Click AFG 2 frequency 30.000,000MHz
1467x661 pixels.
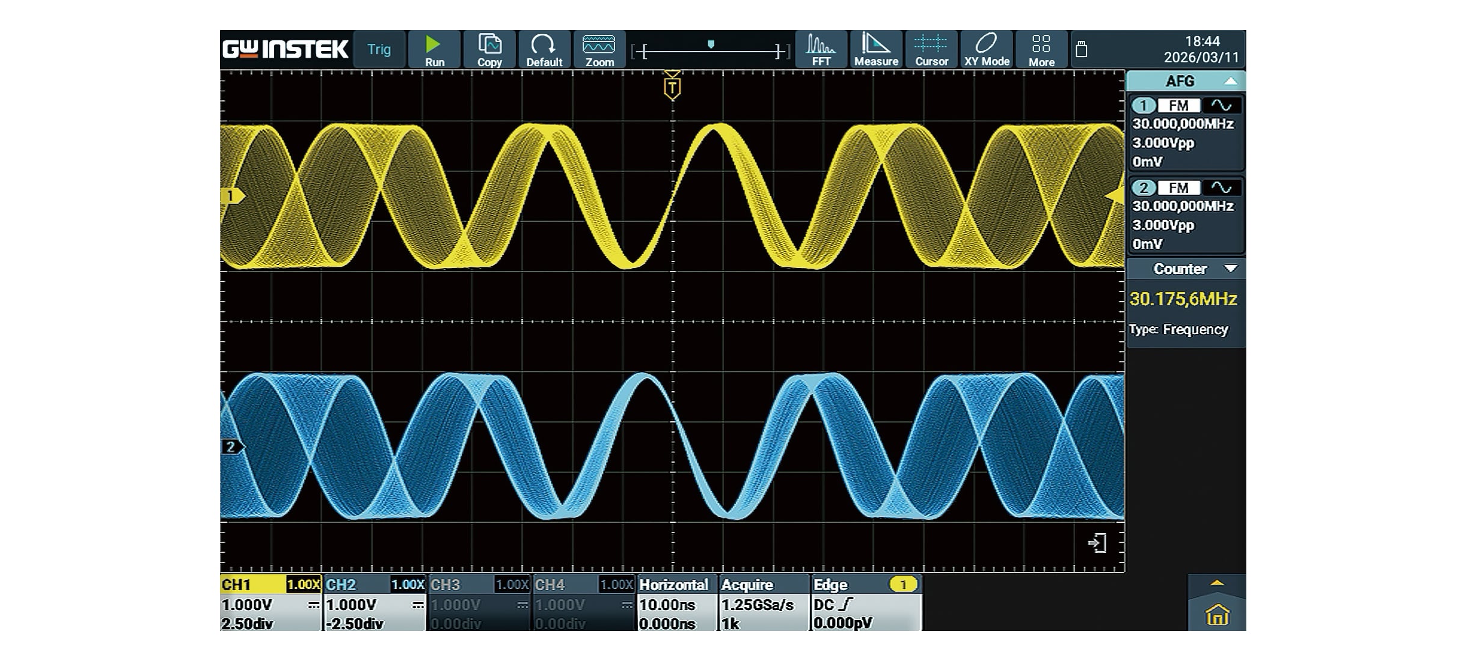coord(1183,206)
